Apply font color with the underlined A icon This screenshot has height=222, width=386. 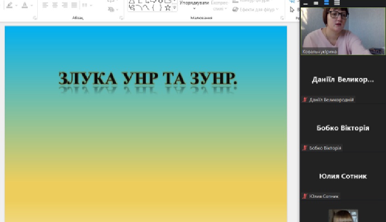point(25,5)
